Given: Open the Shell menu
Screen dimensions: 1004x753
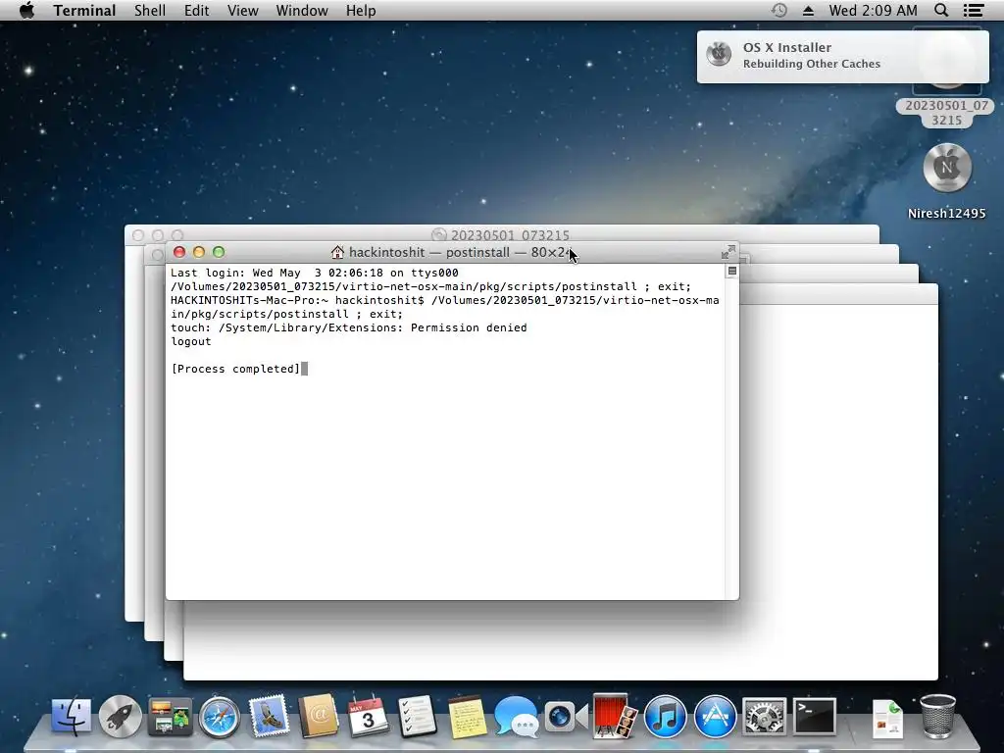Looking at the screenshot, I should coord(150,10).
